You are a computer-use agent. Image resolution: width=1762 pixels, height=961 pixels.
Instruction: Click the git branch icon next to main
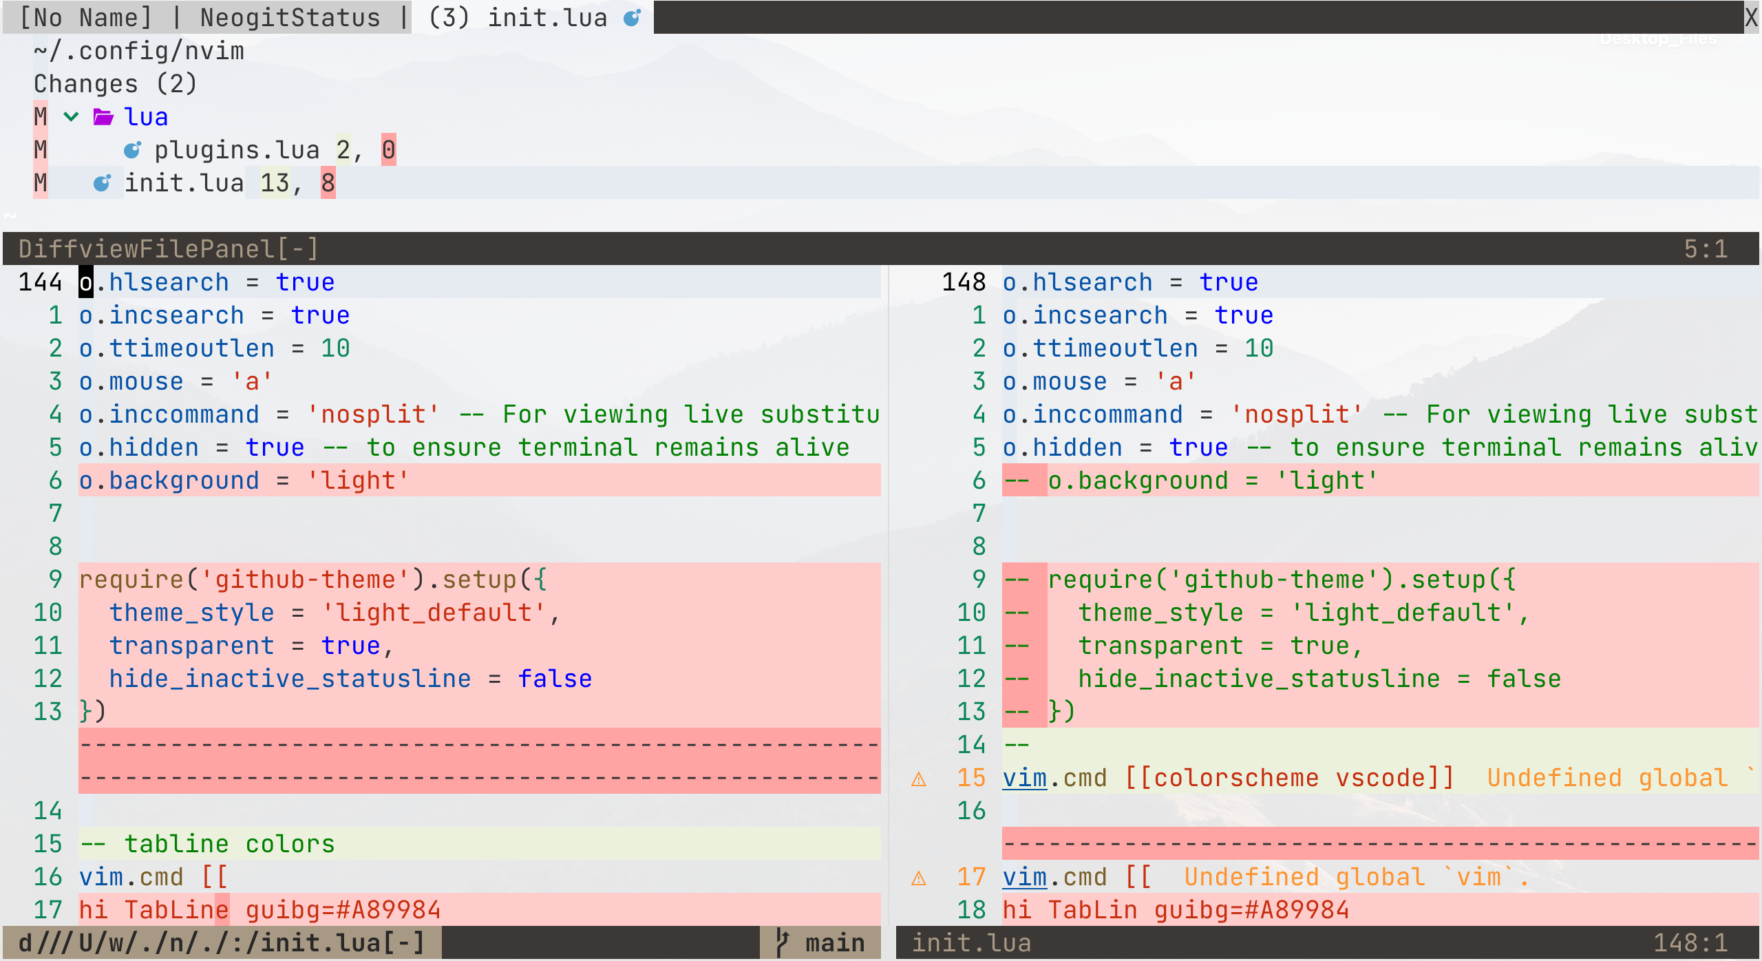click(781, 942)
